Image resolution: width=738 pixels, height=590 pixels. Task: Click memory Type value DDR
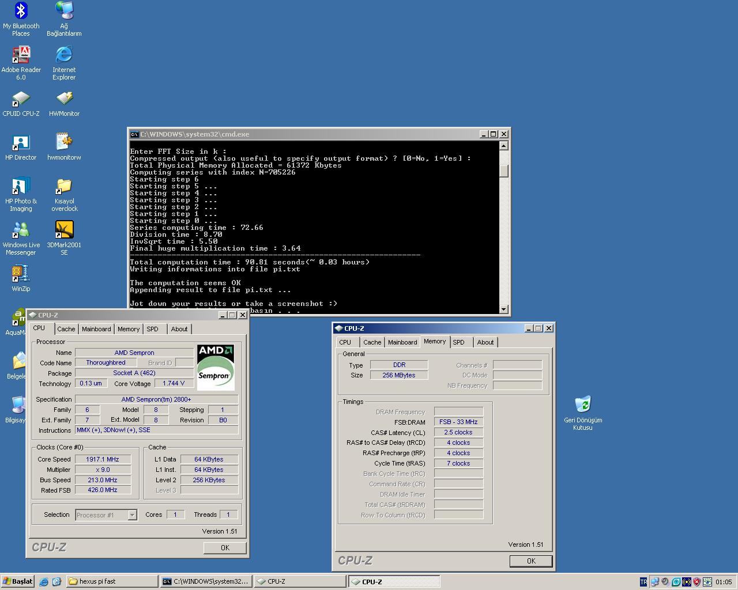coord(399,365)
